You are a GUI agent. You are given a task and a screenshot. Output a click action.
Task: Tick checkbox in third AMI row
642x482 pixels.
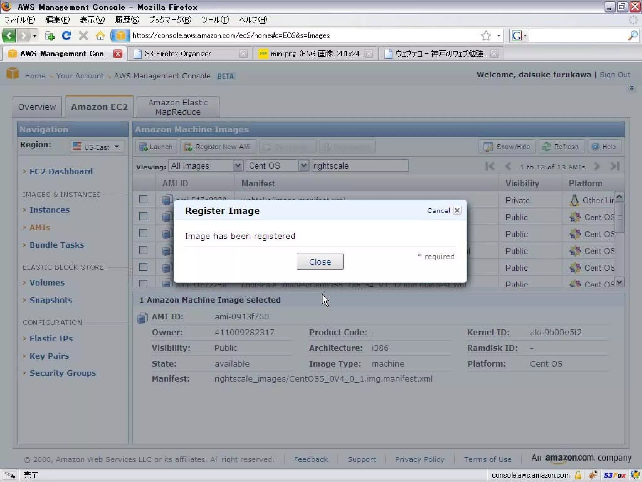pos(143,233)
